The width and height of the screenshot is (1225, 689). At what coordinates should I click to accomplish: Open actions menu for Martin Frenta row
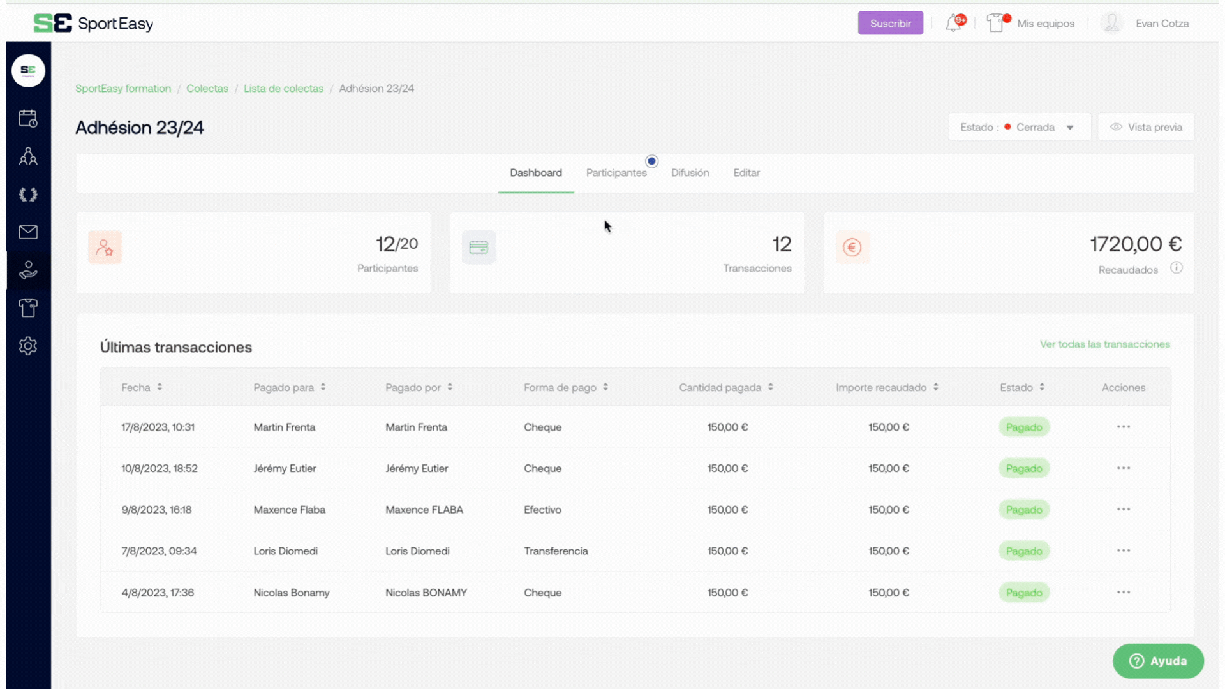coord(1123,427)
